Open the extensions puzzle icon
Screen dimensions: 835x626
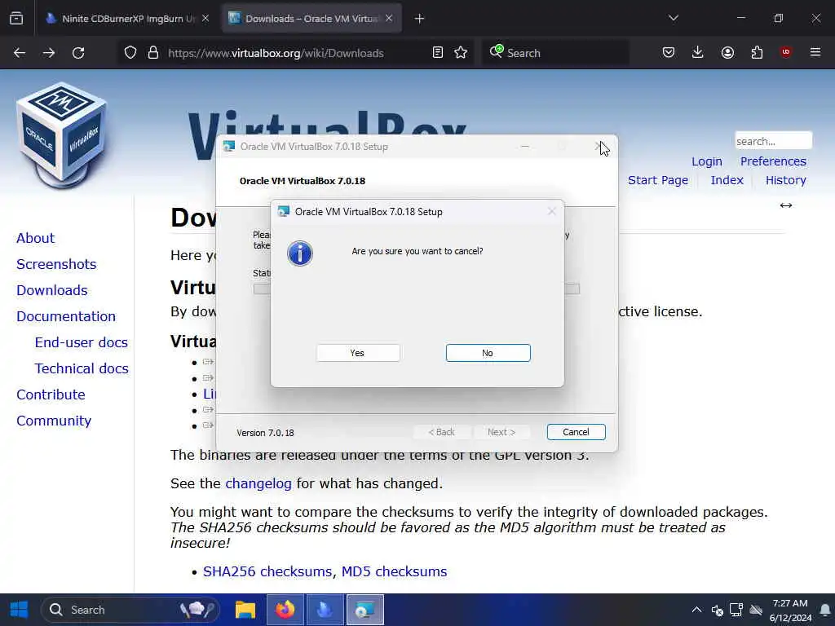(757, 52)
